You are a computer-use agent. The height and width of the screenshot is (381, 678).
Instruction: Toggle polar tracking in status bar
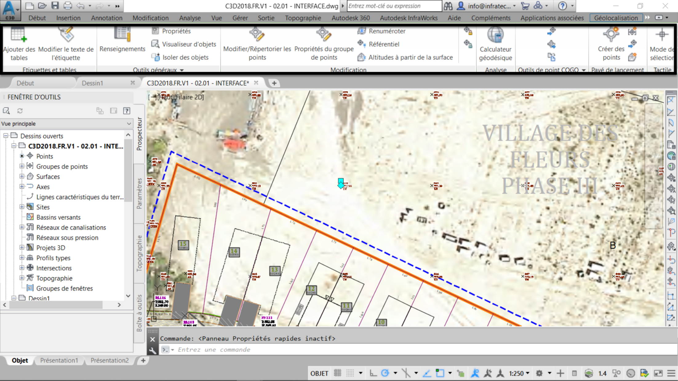pyautogui.click(x=385, y=373)
